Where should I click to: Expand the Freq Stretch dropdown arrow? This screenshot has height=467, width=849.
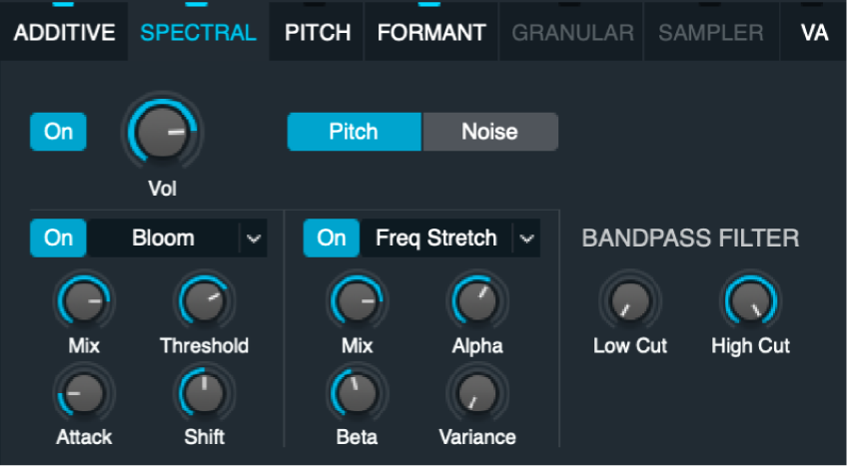tap(527, 238)
